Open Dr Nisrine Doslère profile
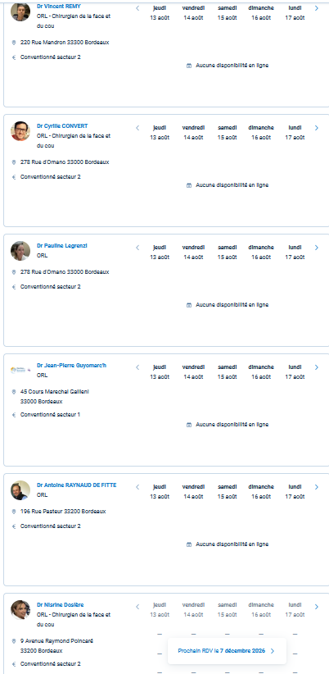Screen dimensions: 329x674 [61, 605]
